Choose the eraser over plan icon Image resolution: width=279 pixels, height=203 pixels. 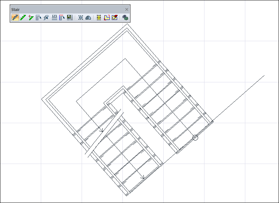(115, 18)
